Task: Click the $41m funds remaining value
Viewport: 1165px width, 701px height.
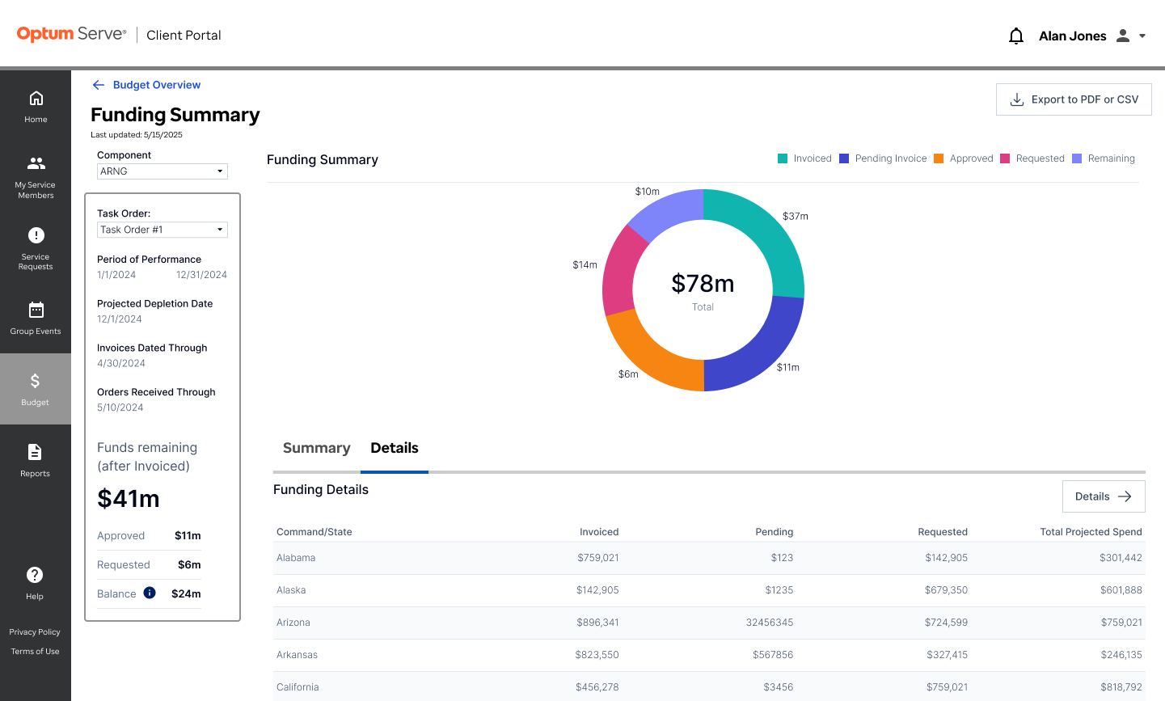Action: tap(129, 499)
